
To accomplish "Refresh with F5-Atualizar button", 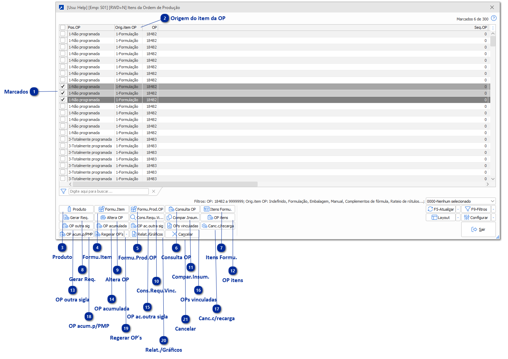I will pyautogui.click(x=441, y=209).
